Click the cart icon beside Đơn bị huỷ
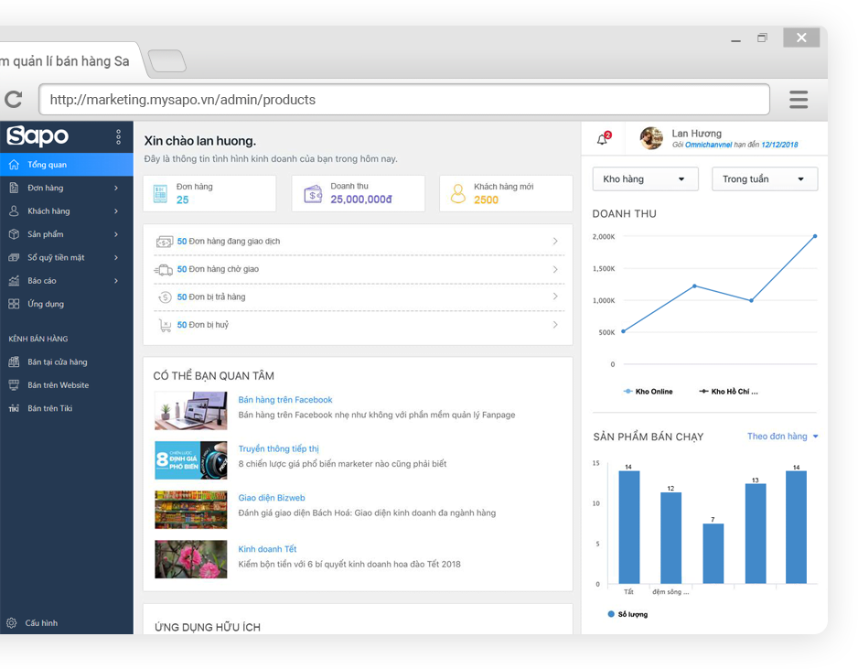This screenshot has width=858, height=669. coord(165,325)
